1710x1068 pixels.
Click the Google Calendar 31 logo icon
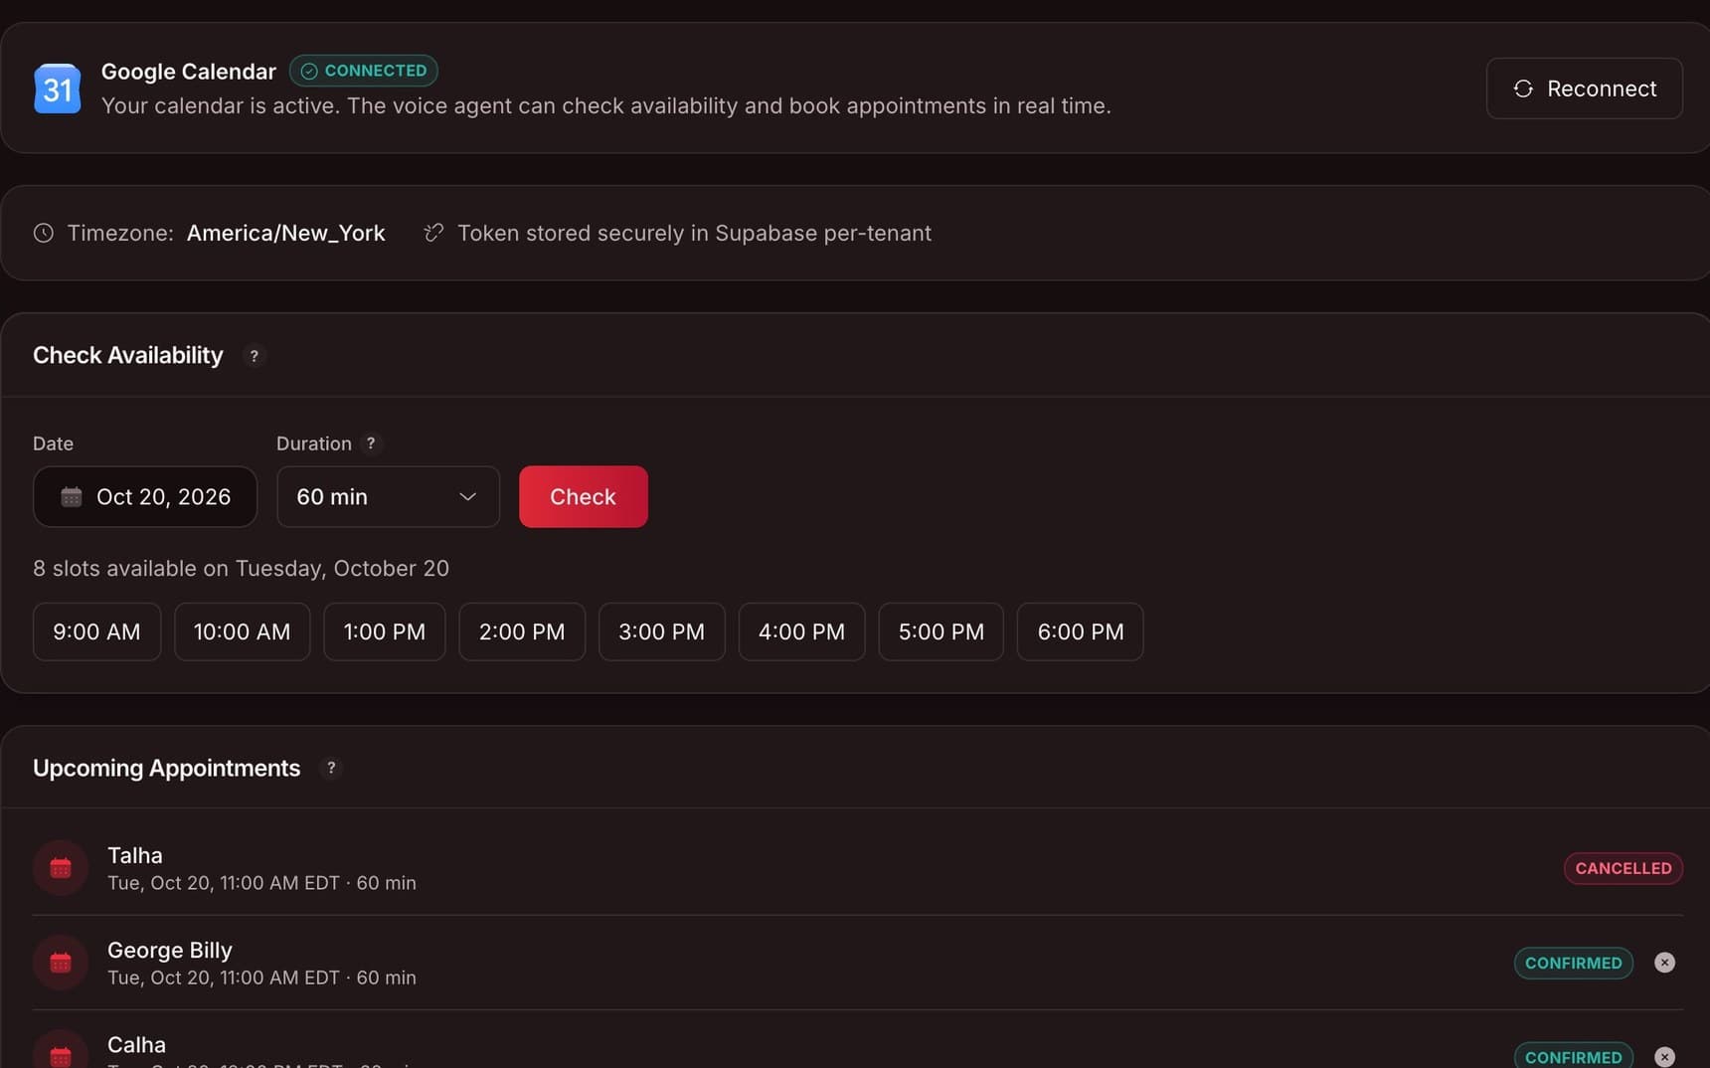point(58,89)
